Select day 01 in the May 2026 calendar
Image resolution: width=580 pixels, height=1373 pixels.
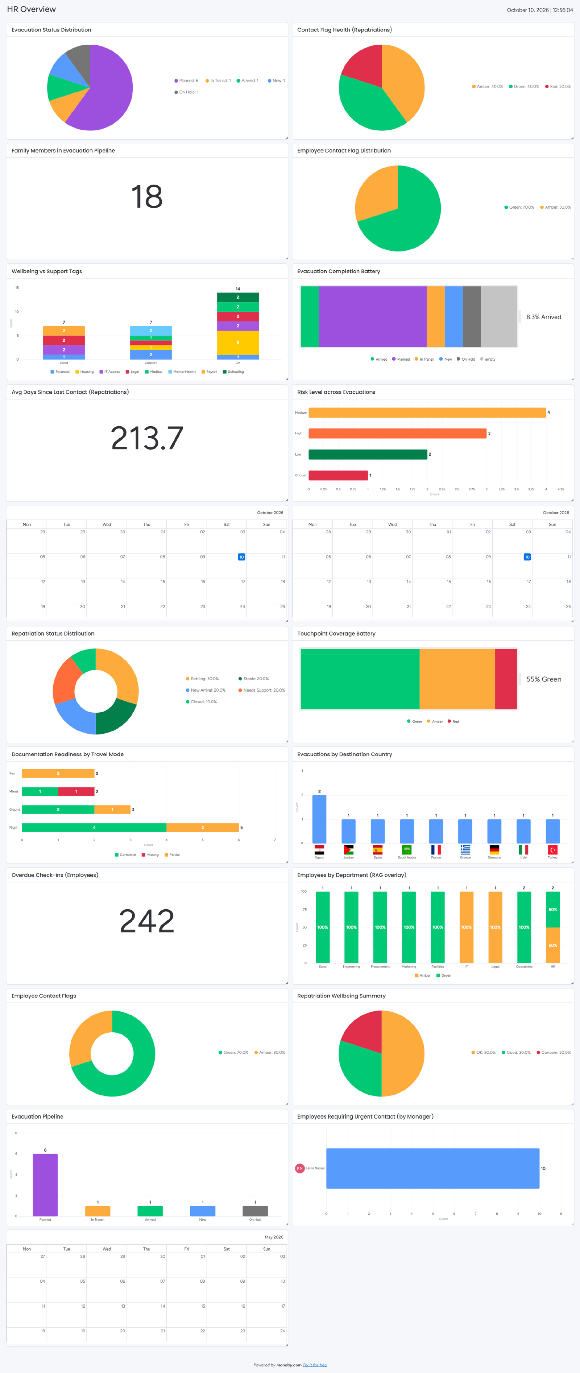click(x=187, y=1265)
